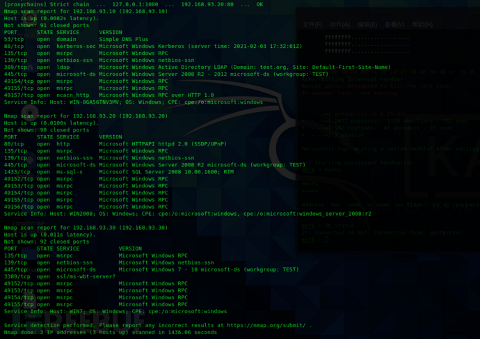480x339 pixels.
Task: Click 'Microsoft Windows 7 - 10 microsoft-ds' text
Action: coord(179,269)
